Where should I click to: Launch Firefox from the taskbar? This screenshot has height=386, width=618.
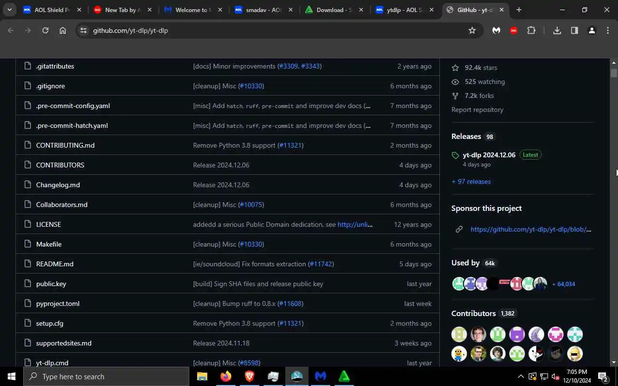coord(225,376)
